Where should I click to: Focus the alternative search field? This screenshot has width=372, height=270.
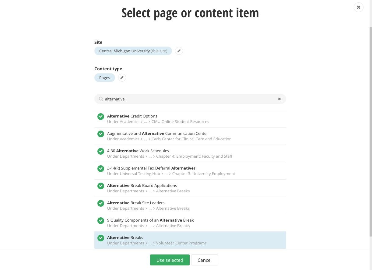click(x=190, y=99)
